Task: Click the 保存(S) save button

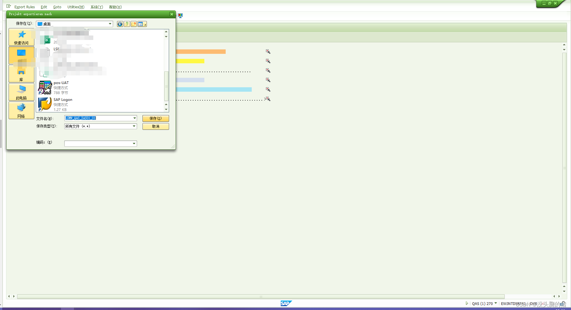Action: pos(155,118)
